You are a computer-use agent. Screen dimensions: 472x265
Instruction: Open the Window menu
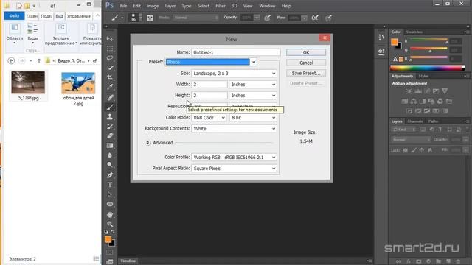[x=267, y=6]
